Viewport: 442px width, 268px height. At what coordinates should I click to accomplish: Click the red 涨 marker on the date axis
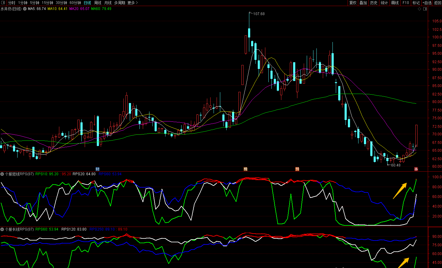[x=416, y=169]
